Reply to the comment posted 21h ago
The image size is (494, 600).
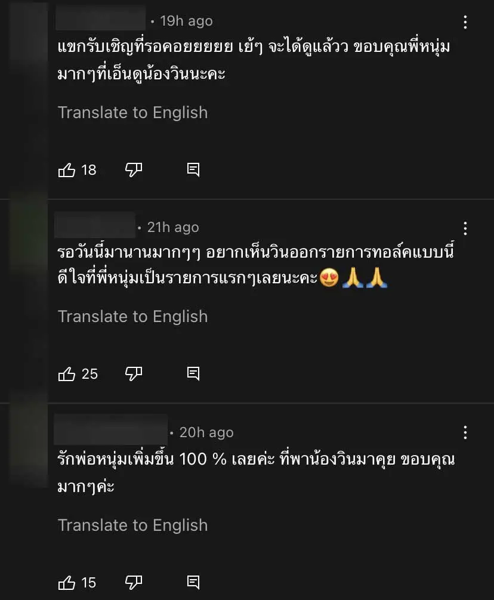(x=193, y=374)
